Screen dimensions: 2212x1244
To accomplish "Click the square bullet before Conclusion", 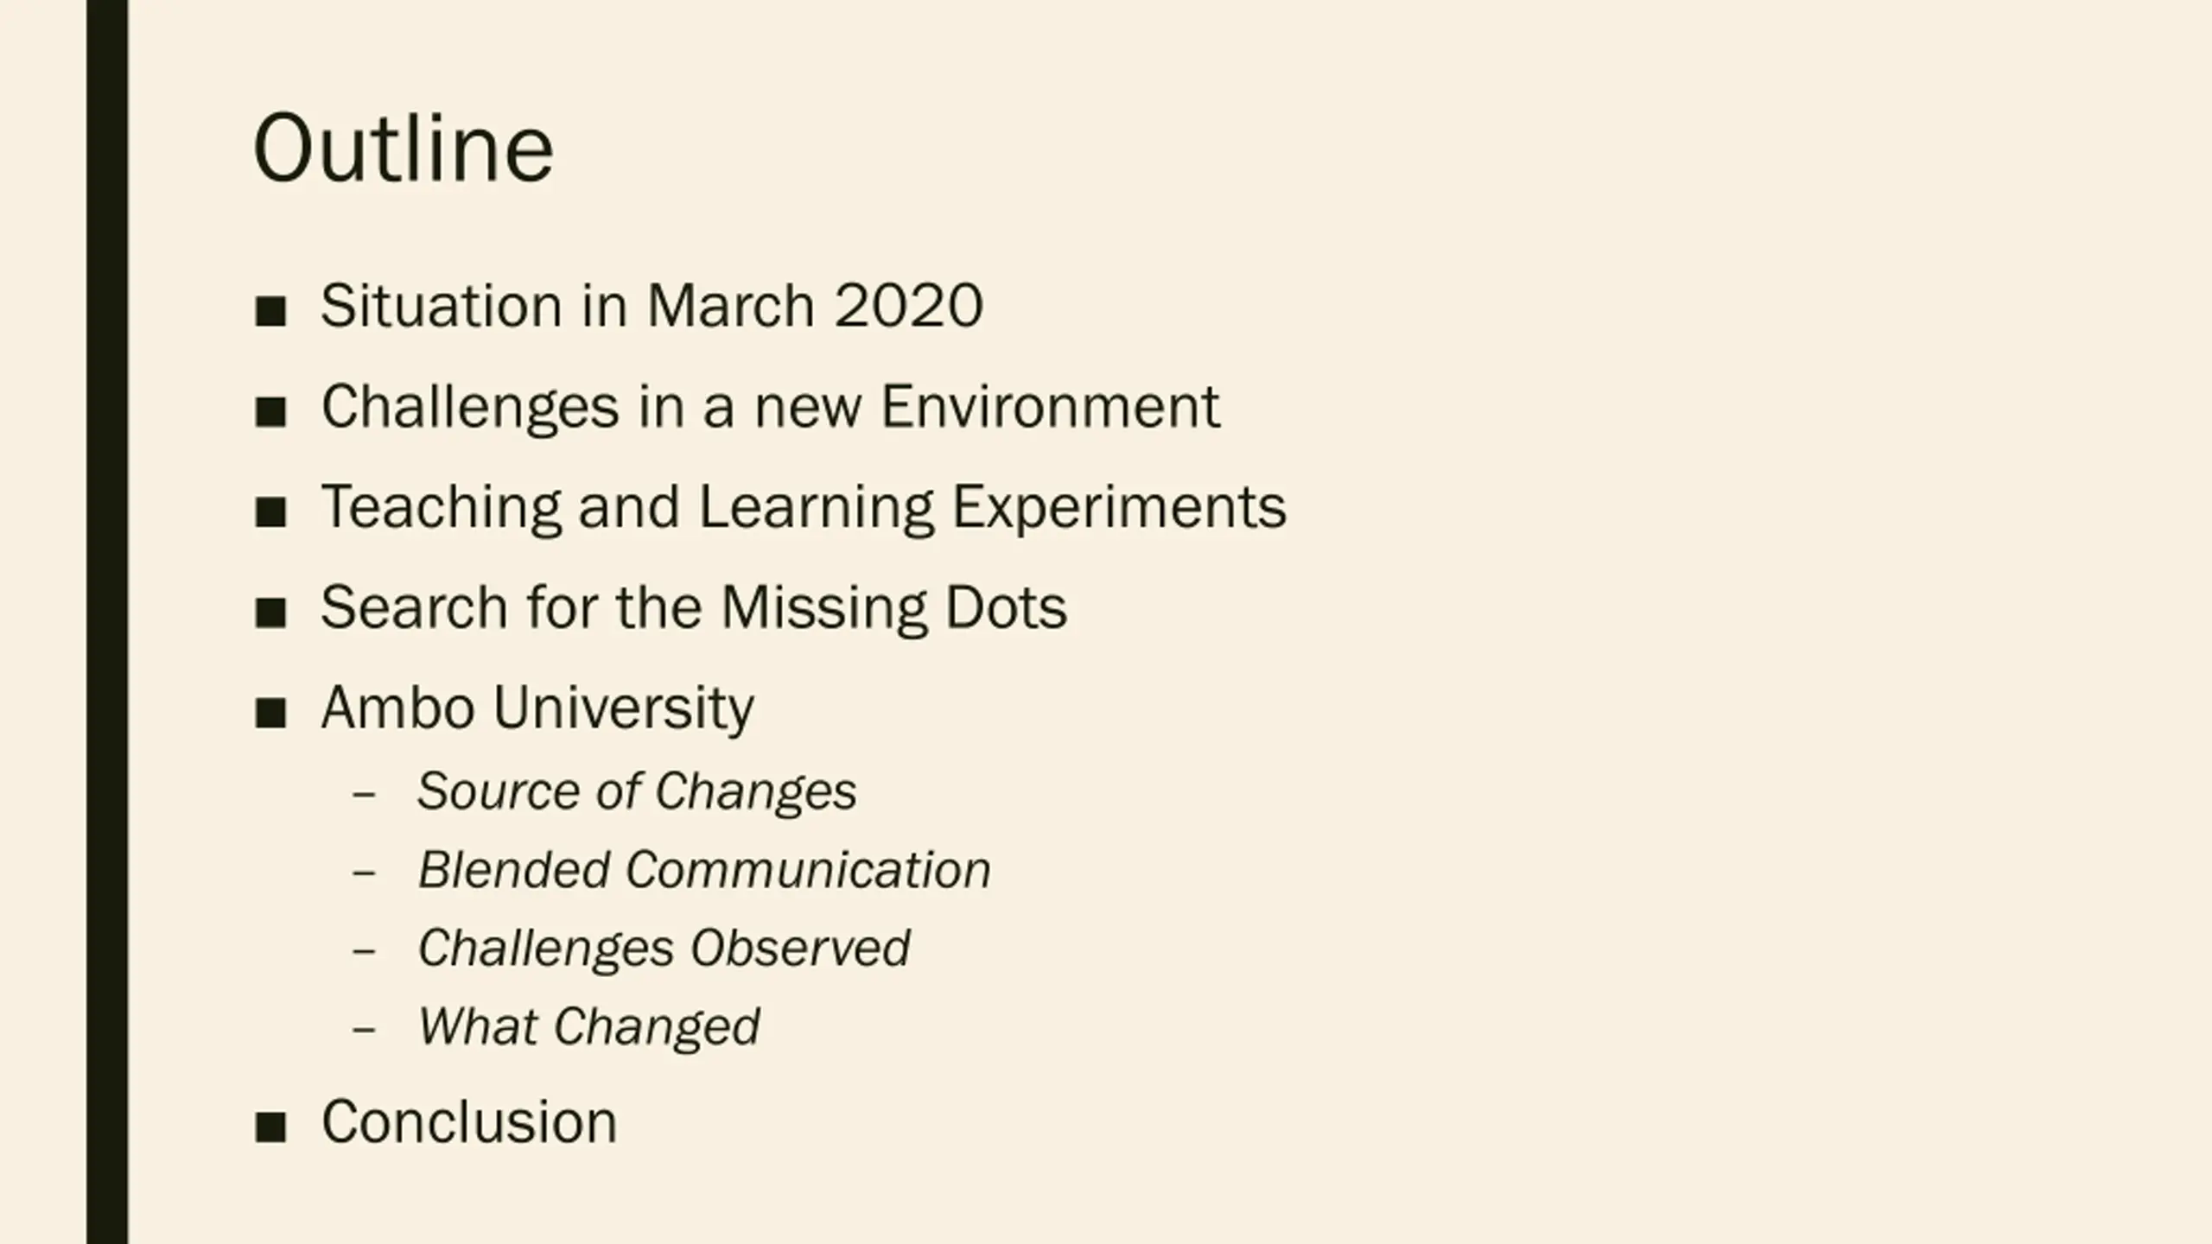I will tap(270, 1127).
